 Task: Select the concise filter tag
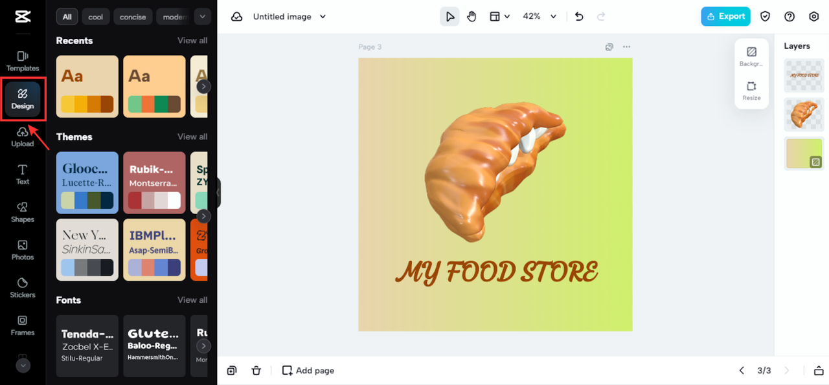133,17
